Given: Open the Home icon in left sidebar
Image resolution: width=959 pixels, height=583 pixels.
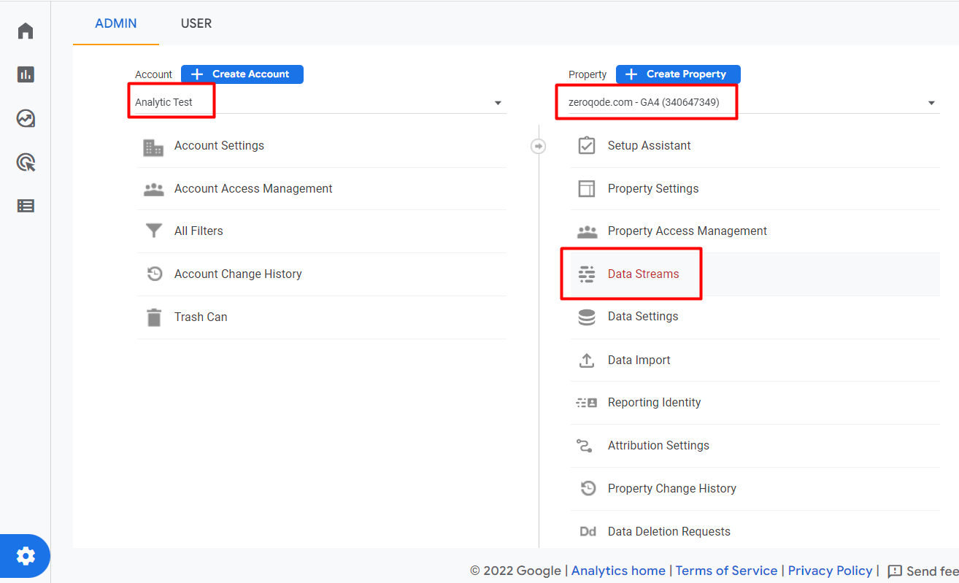Looking at the screenshot, I should (x=26, y=31).
